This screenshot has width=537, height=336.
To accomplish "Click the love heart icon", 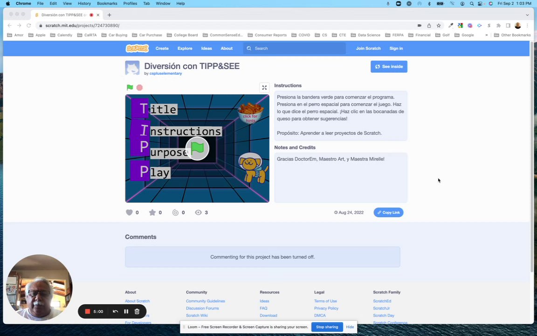I will [x=129, y=213].
